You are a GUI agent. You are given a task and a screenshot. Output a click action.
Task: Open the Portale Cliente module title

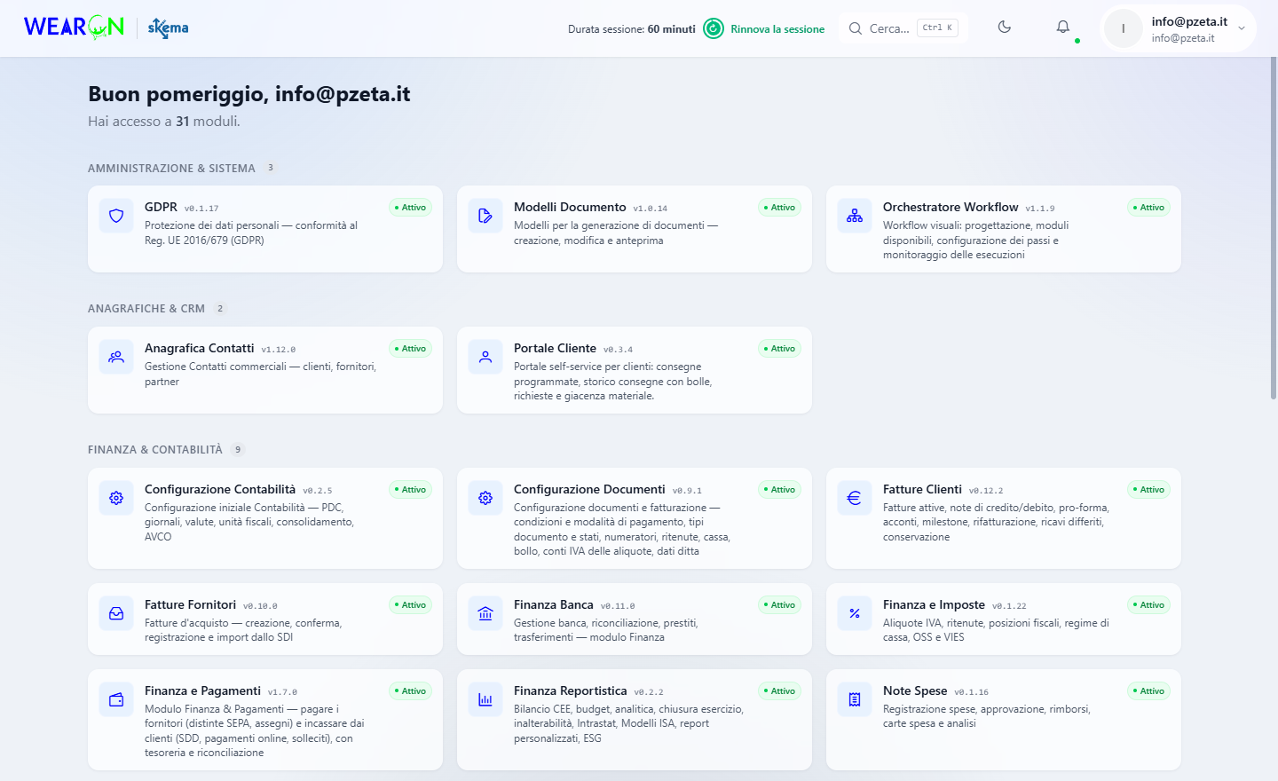pos(555,348)
